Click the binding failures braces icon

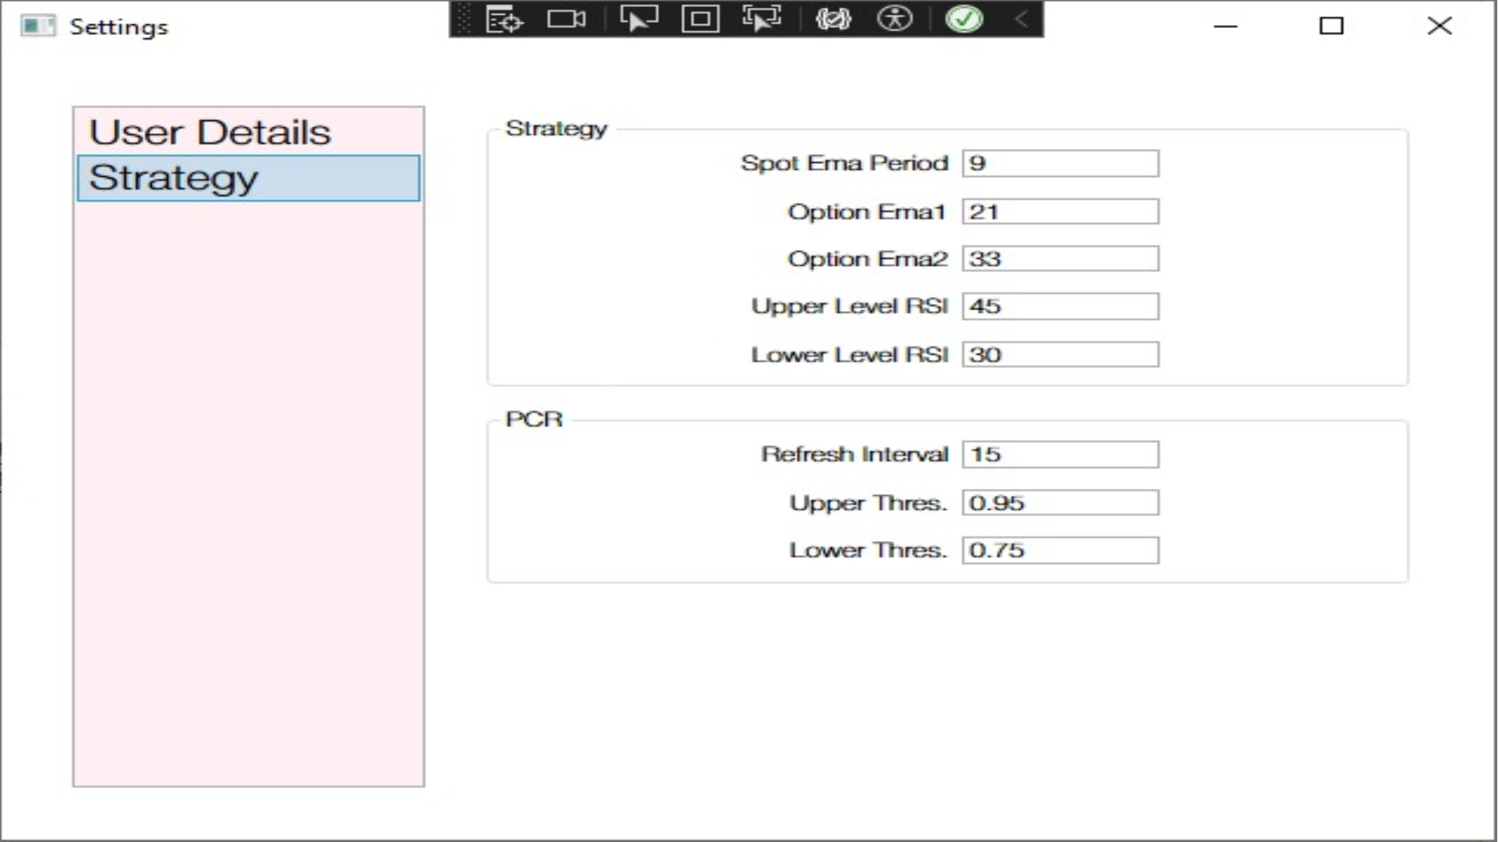[x=833, y=19]
